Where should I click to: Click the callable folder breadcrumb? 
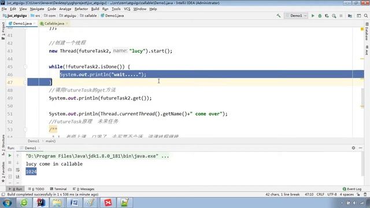tap(88, 16)
